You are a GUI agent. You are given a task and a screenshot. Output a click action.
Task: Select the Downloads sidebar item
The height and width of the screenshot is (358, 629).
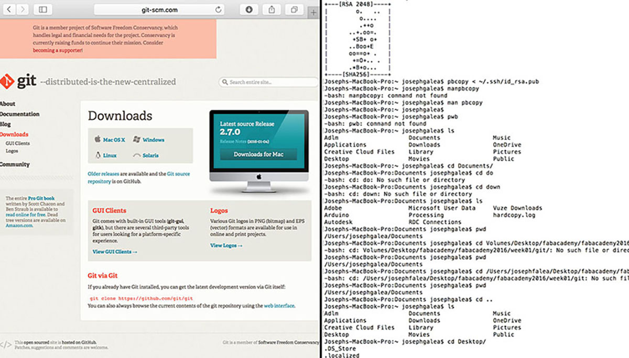pos(14,135)
